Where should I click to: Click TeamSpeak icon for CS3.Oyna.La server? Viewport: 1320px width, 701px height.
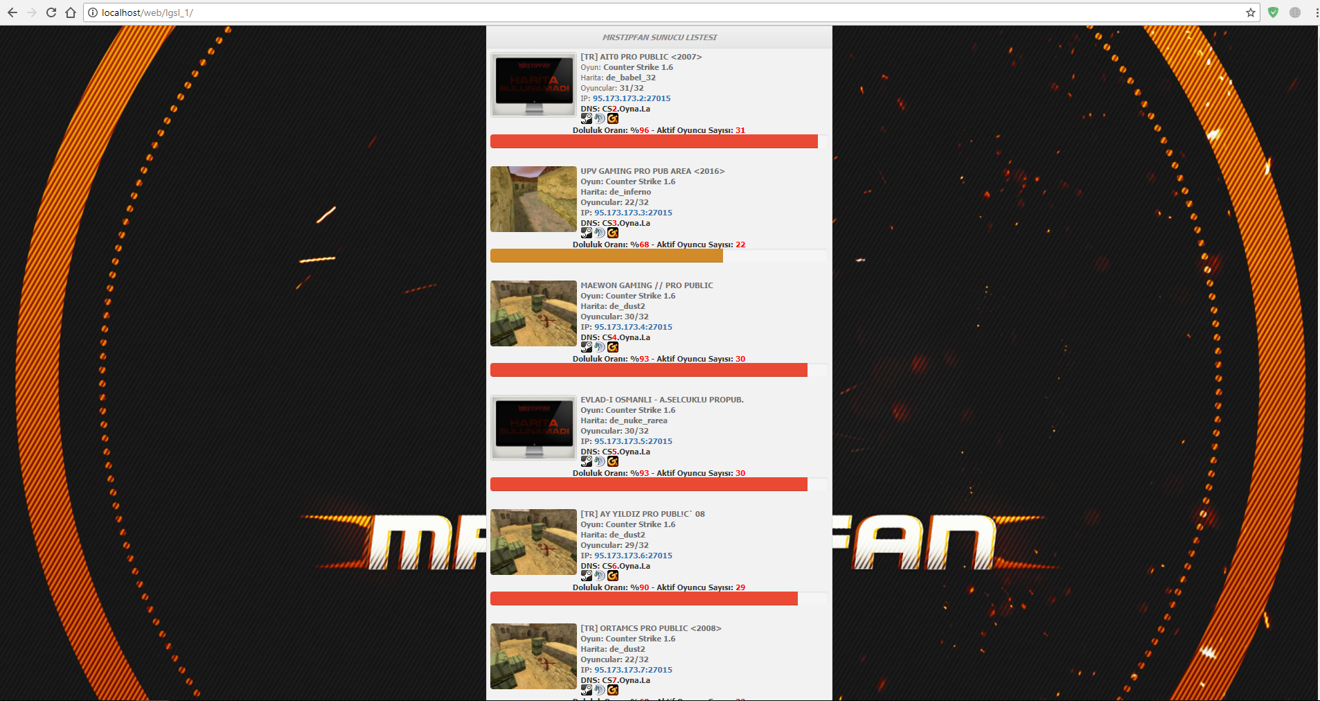(x=600, y=233)
